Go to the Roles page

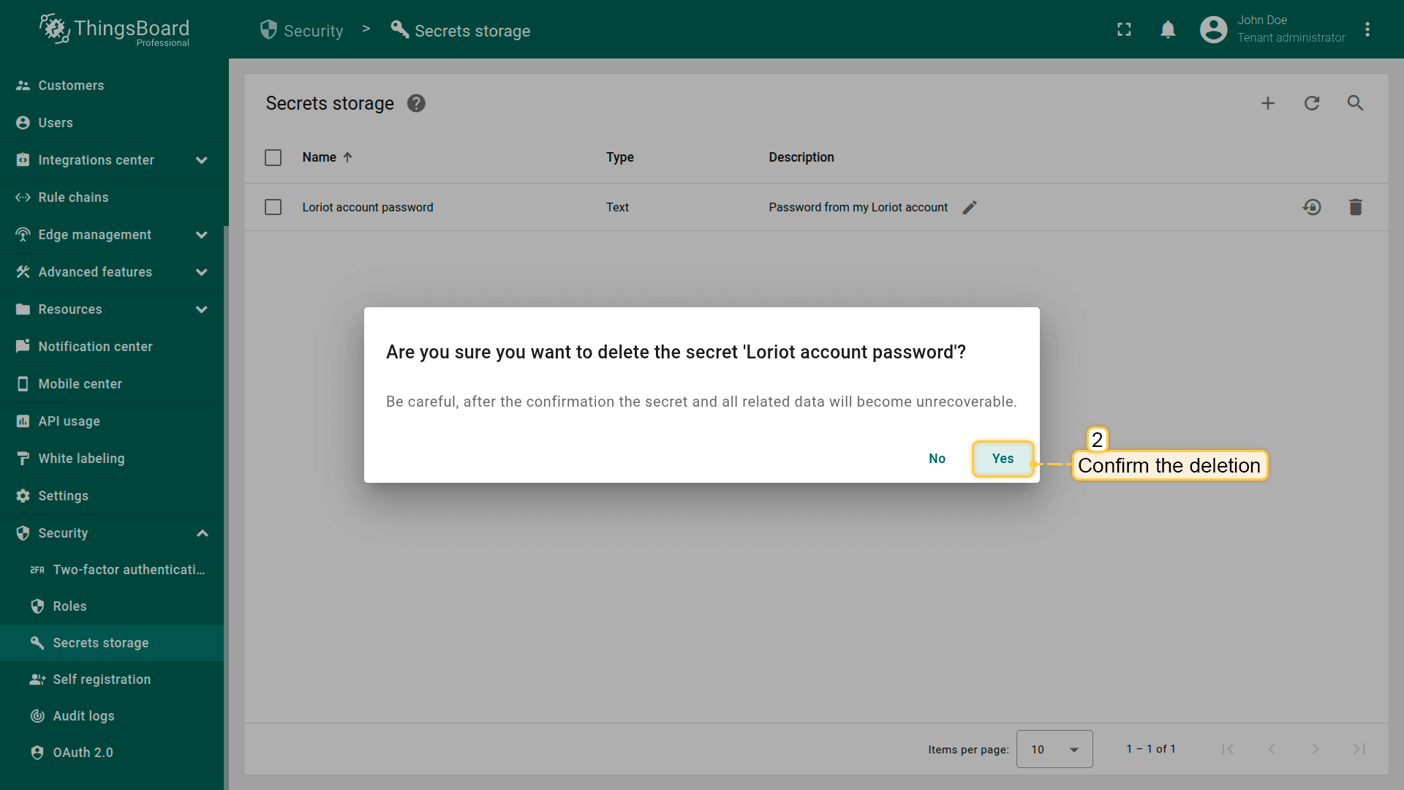coord(69,606)
